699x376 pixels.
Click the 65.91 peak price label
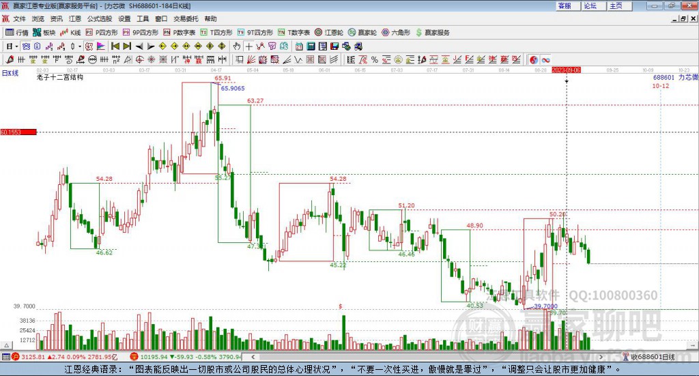pyautogui.click(x=223, y=78)
